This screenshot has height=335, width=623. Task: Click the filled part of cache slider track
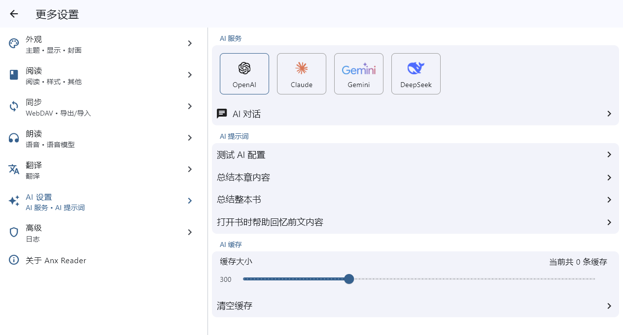(x=295, y=279)
